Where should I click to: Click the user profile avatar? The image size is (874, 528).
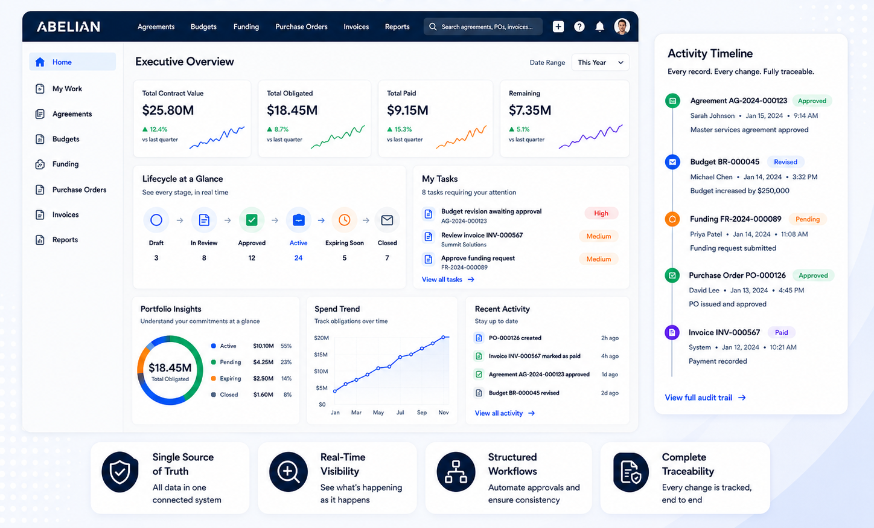622,27
